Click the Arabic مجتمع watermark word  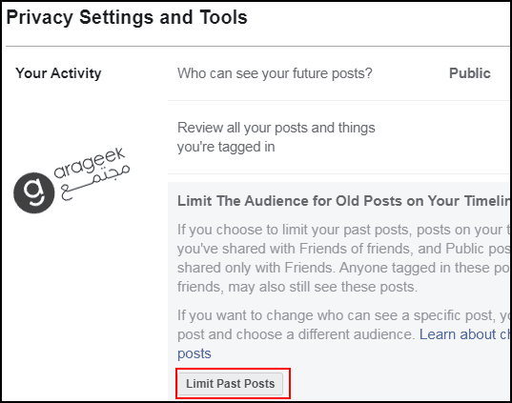(x=95, y=182)
